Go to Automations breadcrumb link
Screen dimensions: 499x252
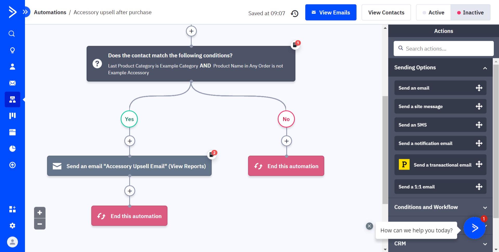pyautogui.click(x=50, y=12)
